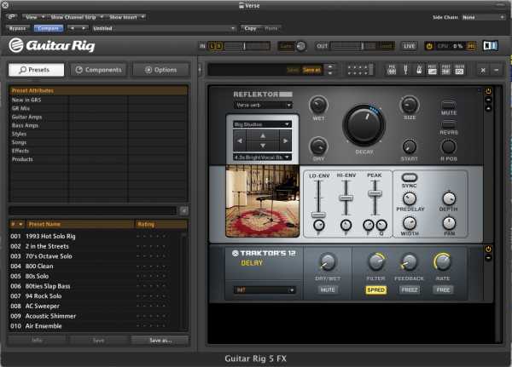Toggle the Reflektor SYNC switch

pos(409,178)
